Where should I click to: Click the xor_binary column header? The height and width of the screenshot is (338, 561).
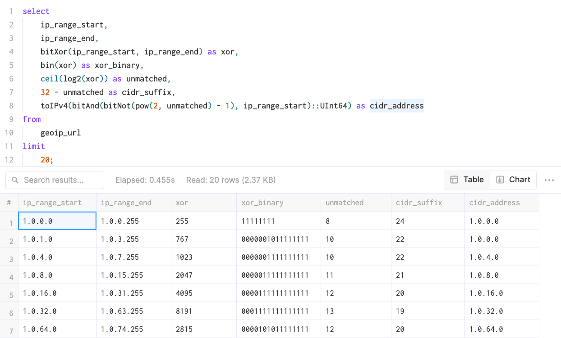point(262,203)
